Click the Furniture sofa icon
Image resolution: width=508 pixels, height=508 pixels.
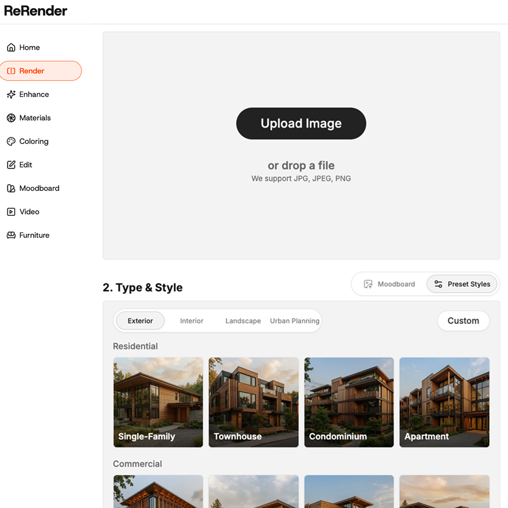click(11, 235)
